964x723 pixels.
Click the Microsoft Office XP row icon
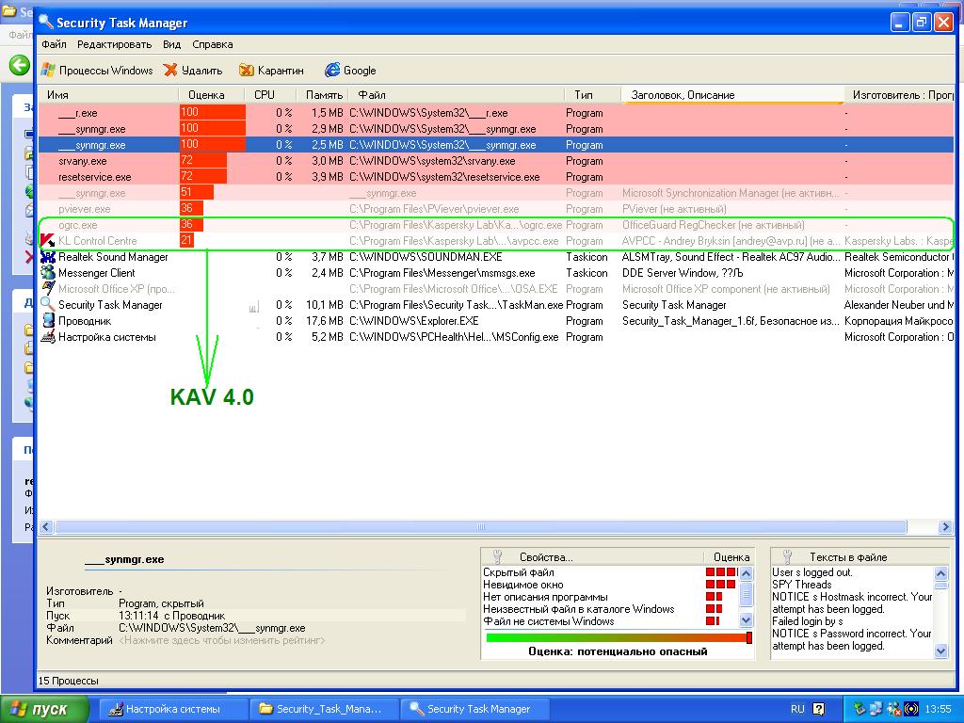(x=47, y=289)
